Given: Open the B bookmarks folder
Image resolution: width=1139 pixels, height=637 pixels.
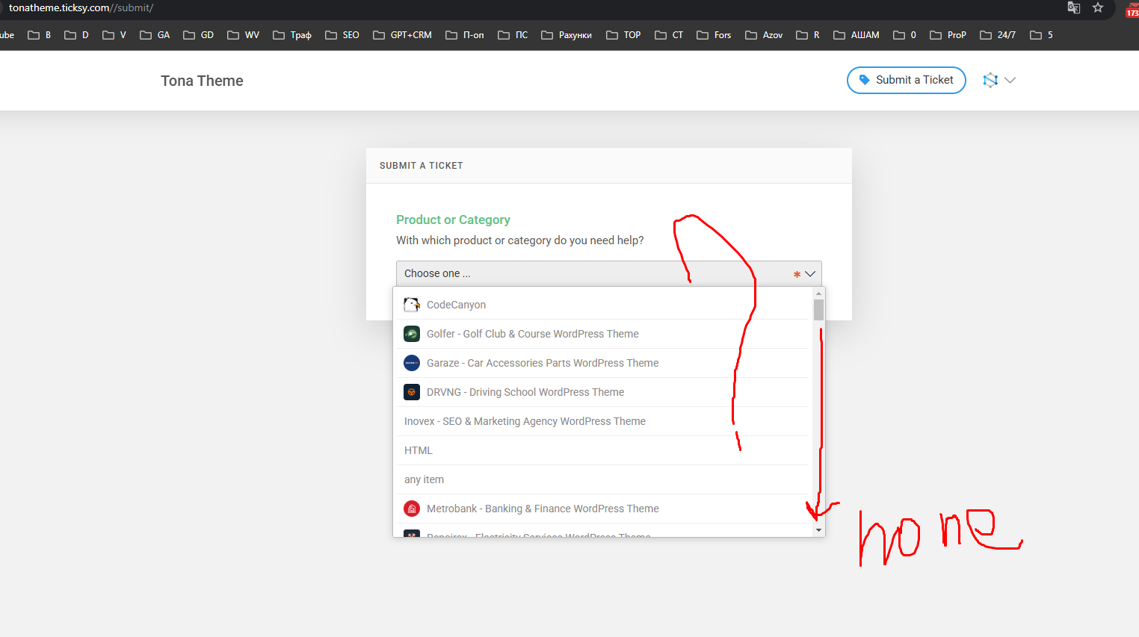Looking at the screenshot, I should 40,35.
